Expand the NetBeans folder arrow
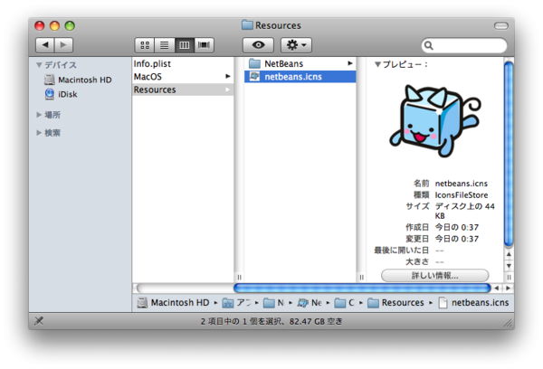Image resolution: width=543 pixels, height=369 pixels. click(350, 63)
